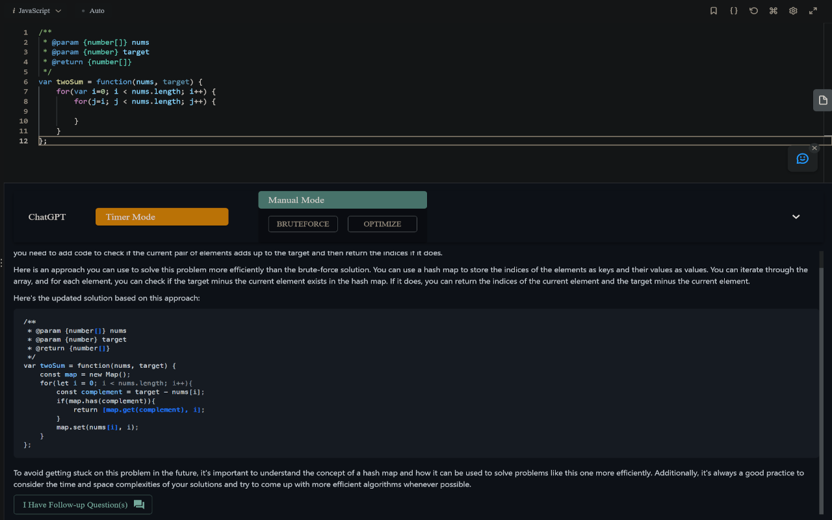This screenshot has width=832, height=520.
Task: Click the OPTIMIZE button
Action: click(x=382, y=224)
